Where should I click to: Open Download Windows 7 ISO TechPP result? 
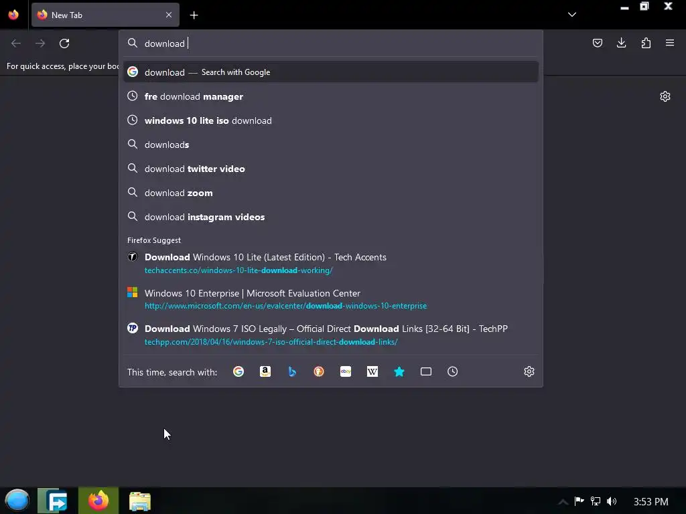tap(331, 335)
